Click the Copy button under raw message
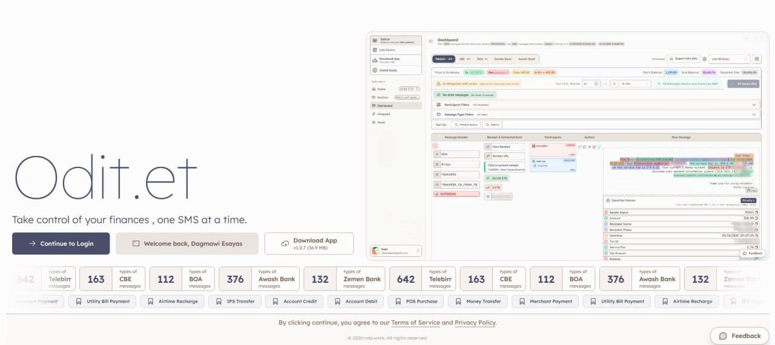 tap(751, 190)
